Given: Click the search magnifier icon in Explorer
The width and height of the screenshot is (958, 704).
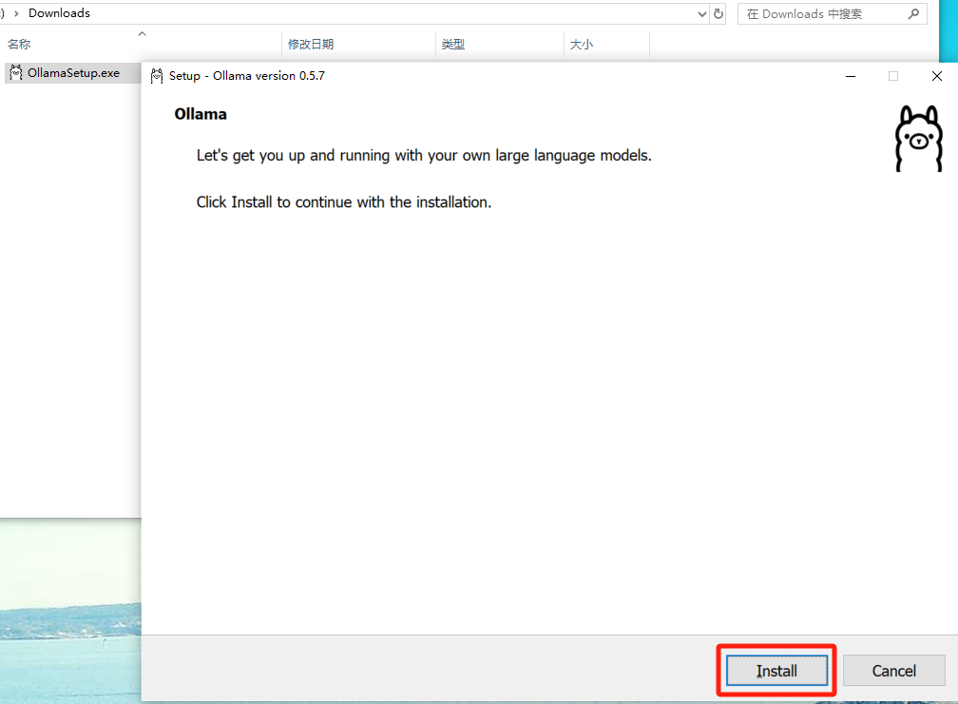Looking at the screenshot, I should [913, 13].
